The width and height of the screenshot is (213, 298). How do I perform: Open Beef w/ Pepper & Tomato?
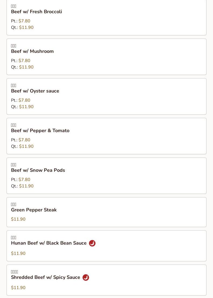(40, 131)
